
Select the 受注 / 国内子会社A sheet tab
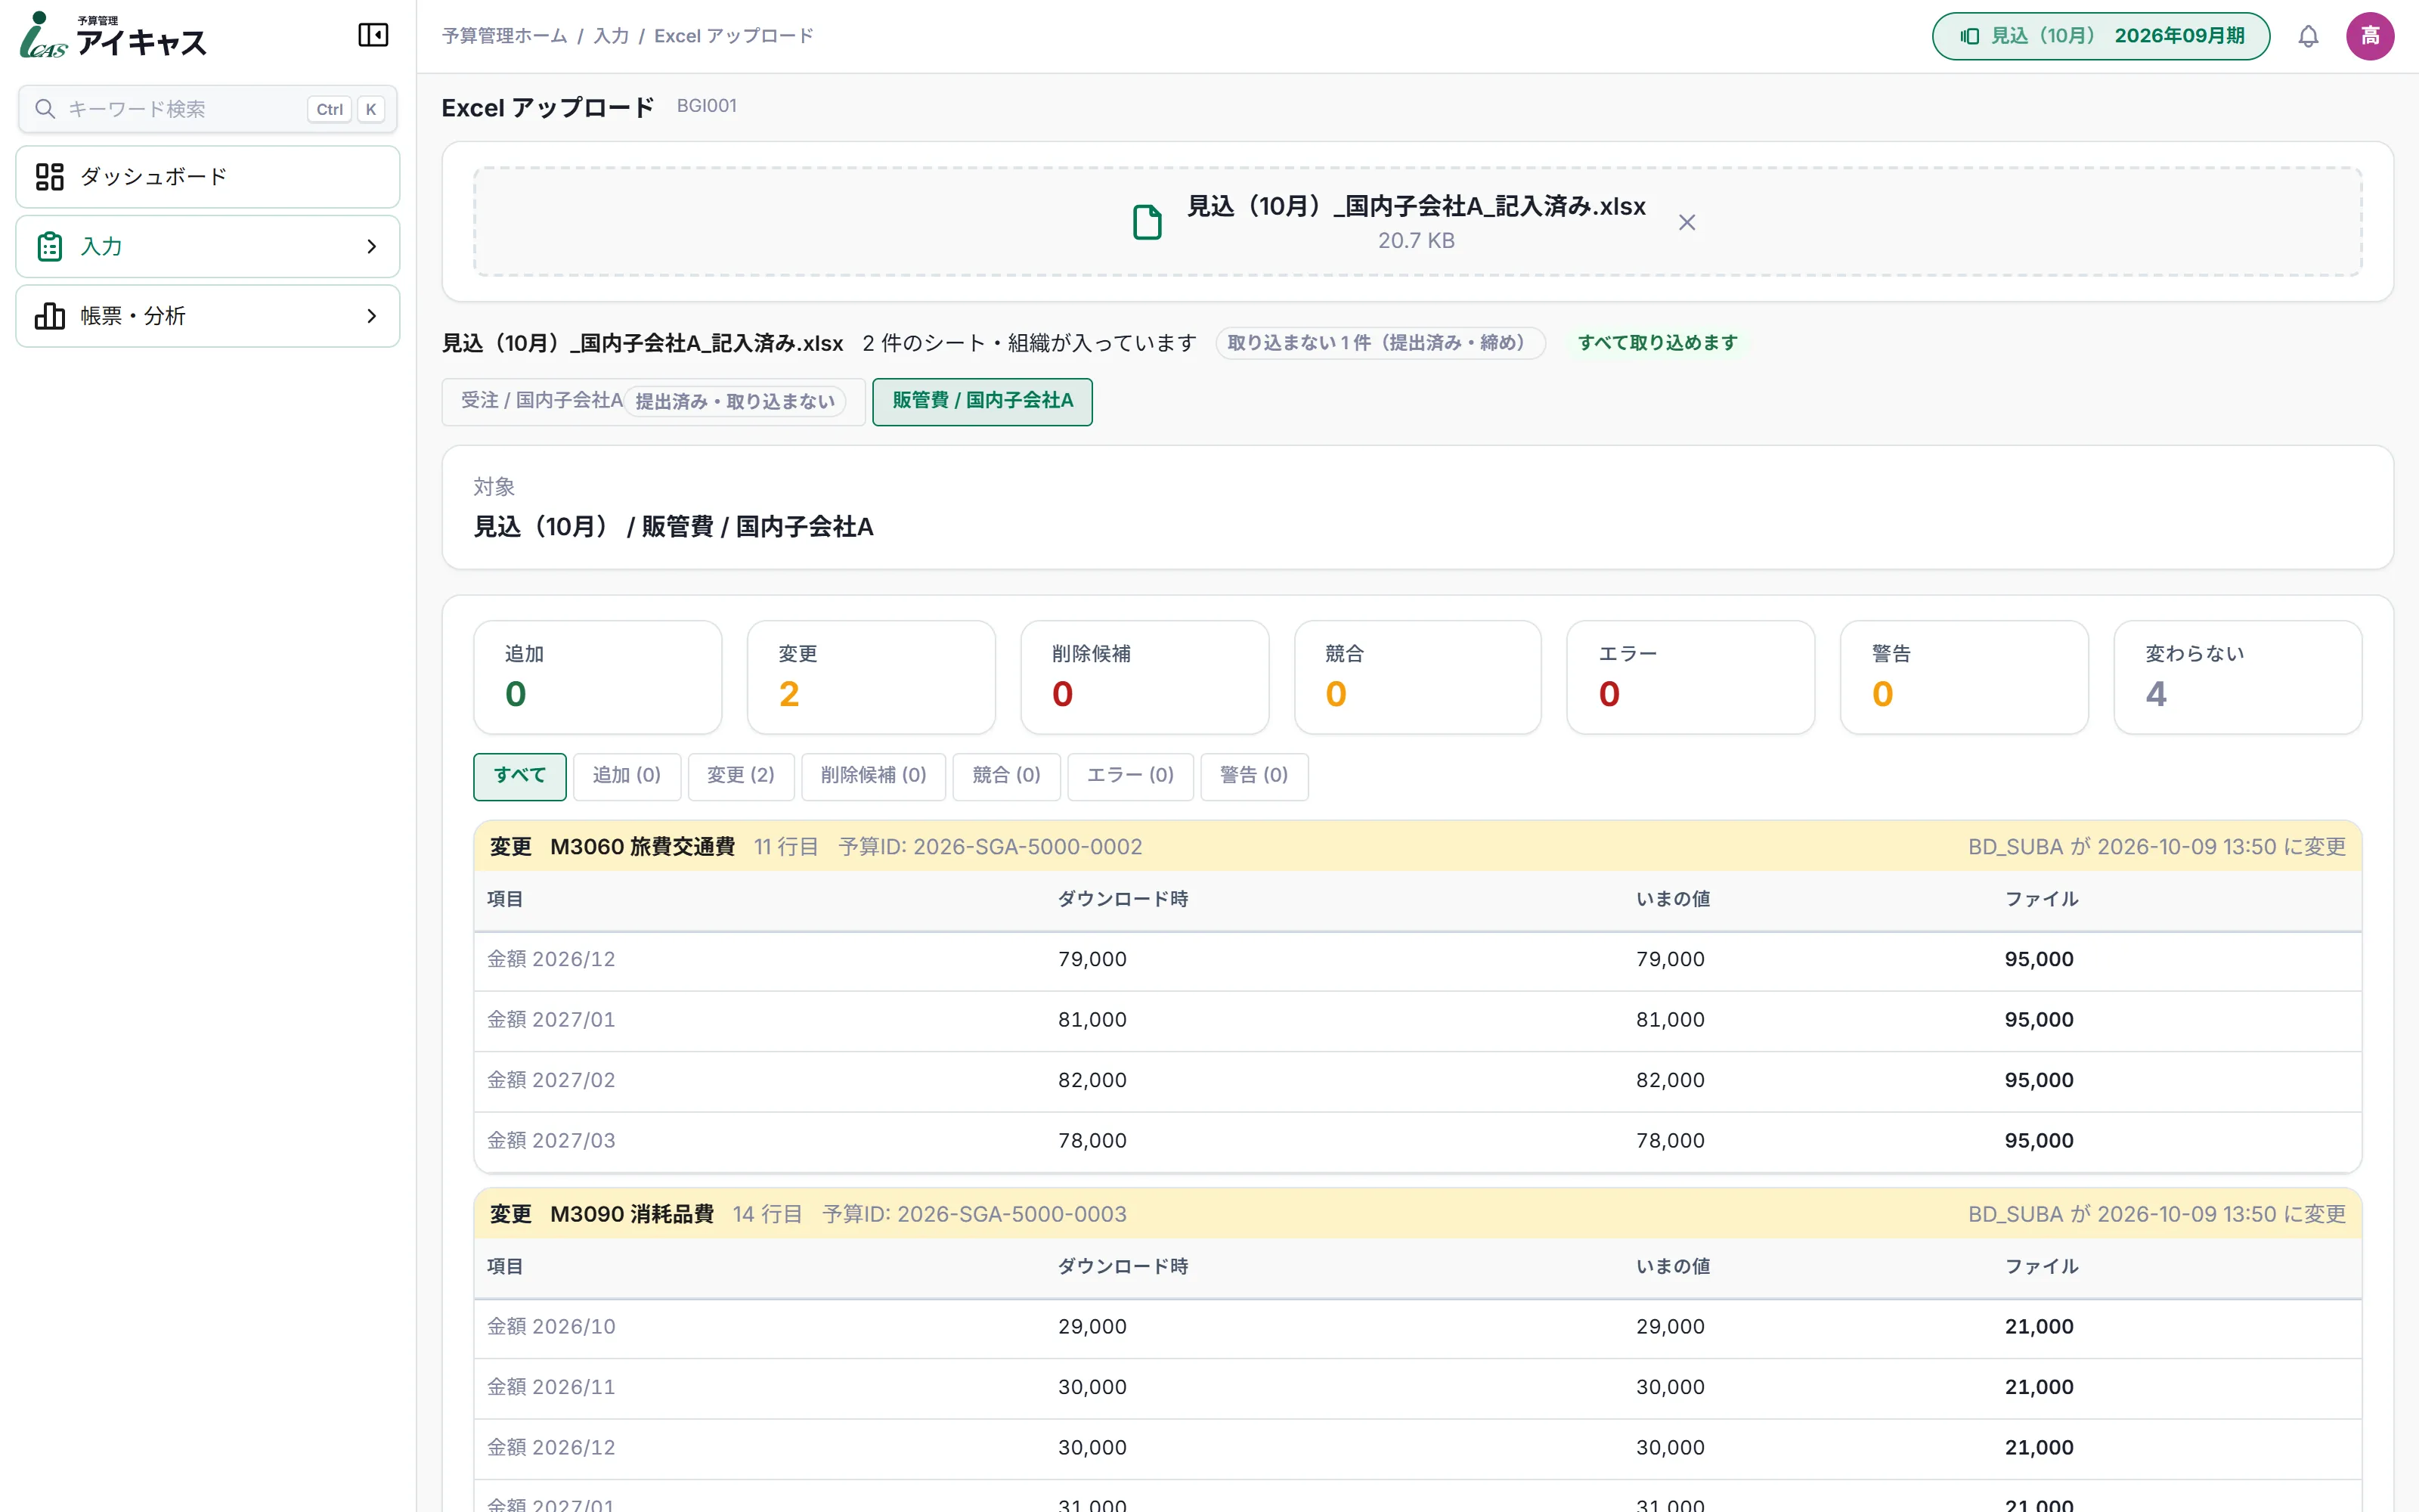[x=654, y=402]
